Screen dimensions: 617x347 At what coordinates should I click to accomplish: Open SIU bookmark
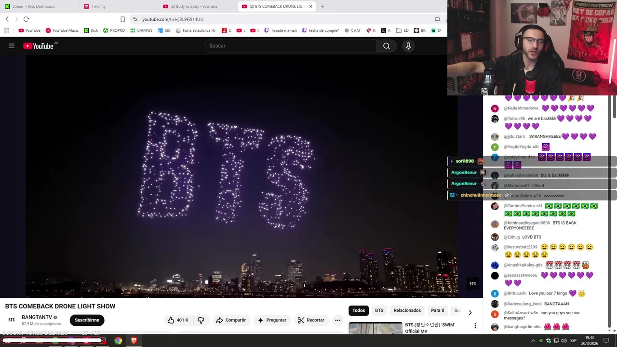click(164, 30)
